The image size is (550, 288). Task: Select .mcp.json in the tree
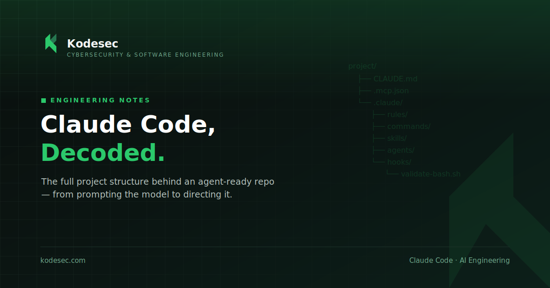(391, 91)
